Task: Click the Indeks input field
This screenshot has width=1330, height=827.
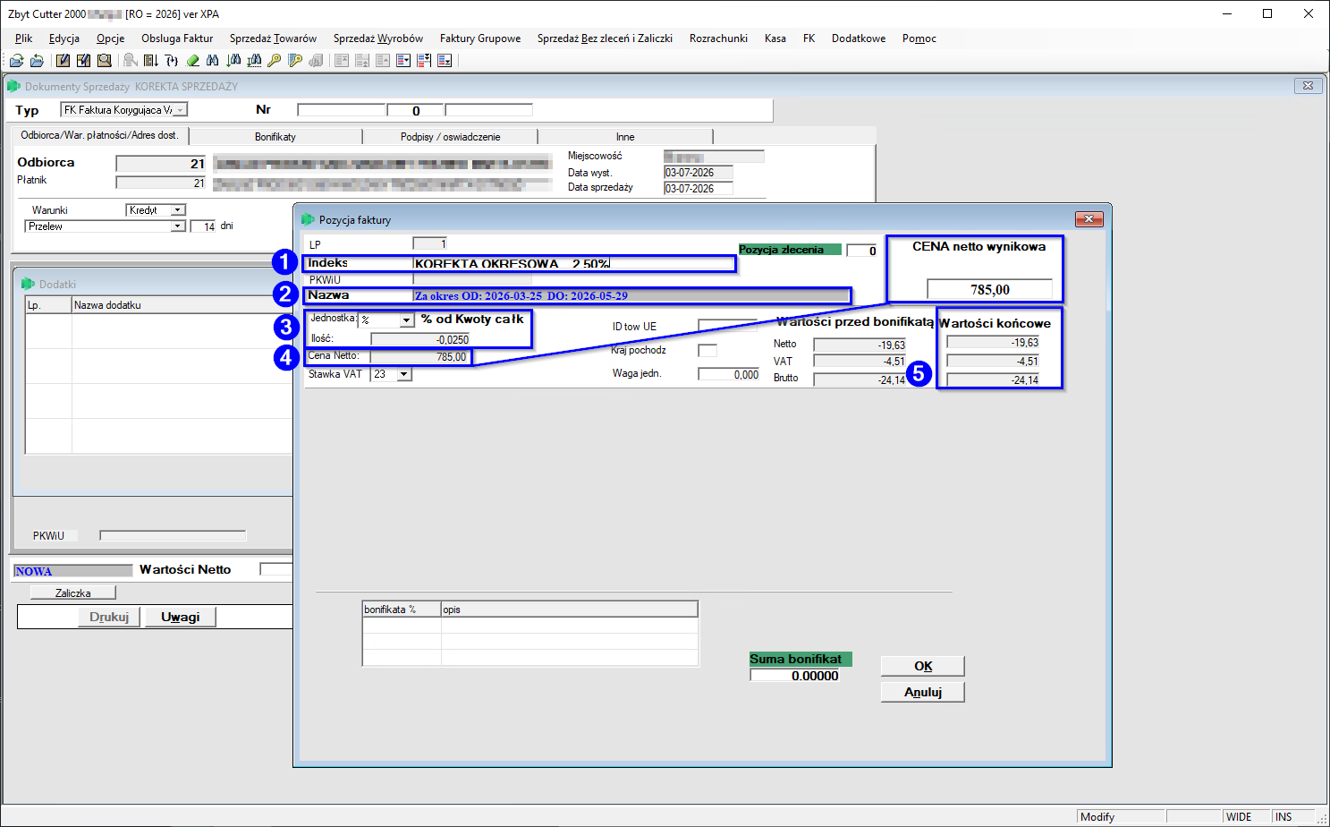Action: 572,263
